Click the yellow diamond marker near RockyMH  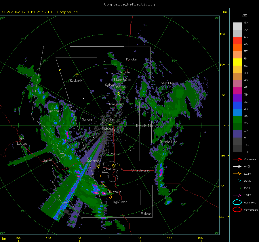(x=77, y=75)
